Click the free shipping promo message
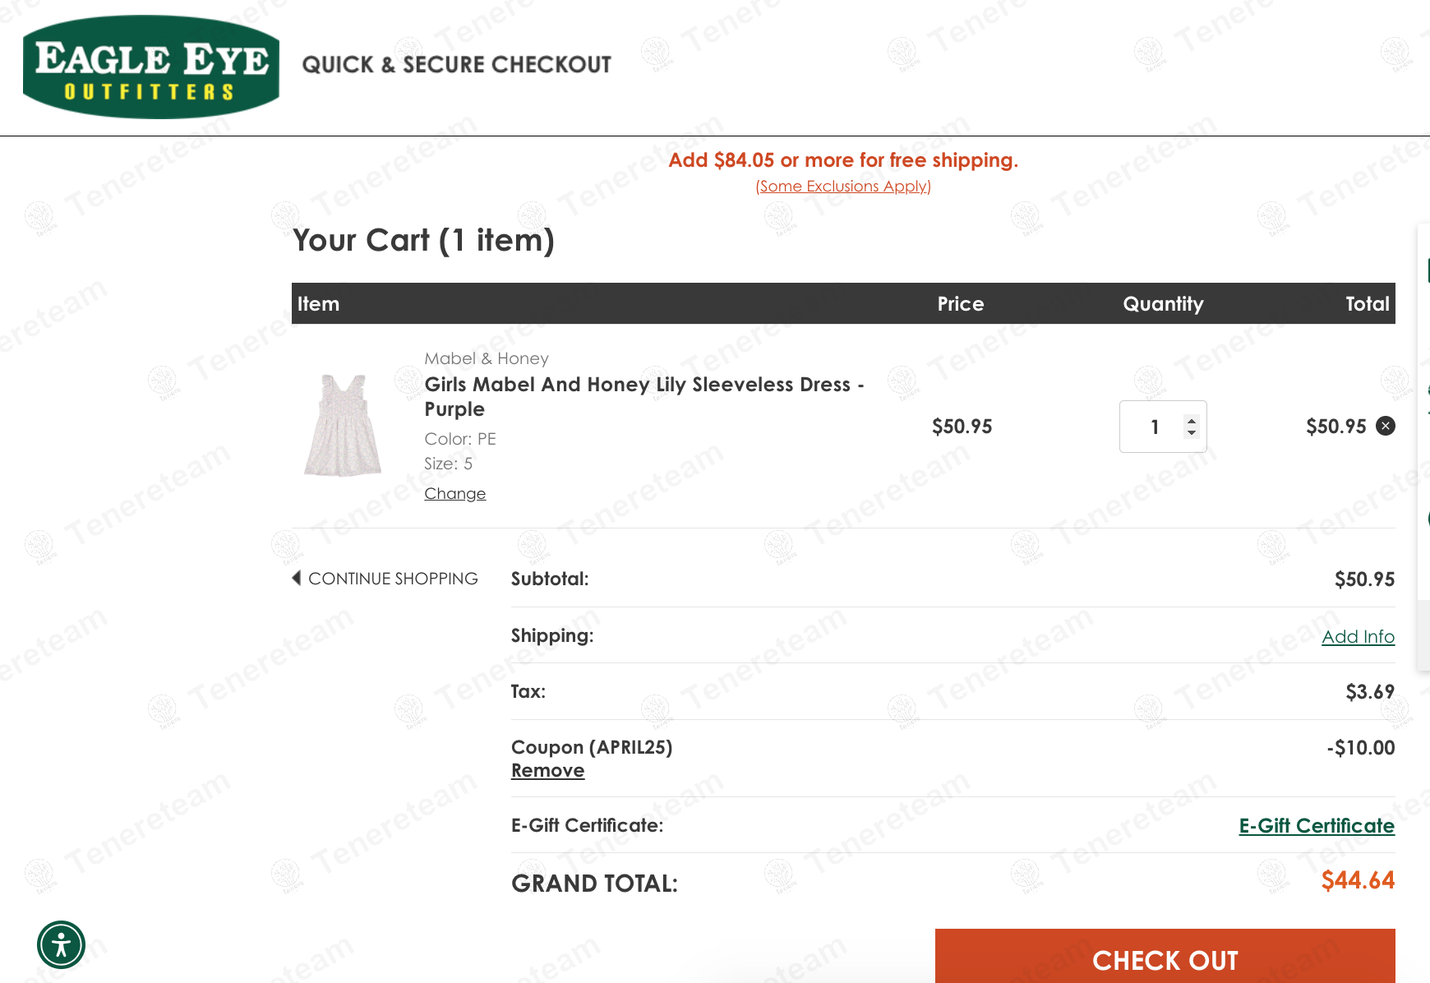The image size is (1430, 983). 843,160
